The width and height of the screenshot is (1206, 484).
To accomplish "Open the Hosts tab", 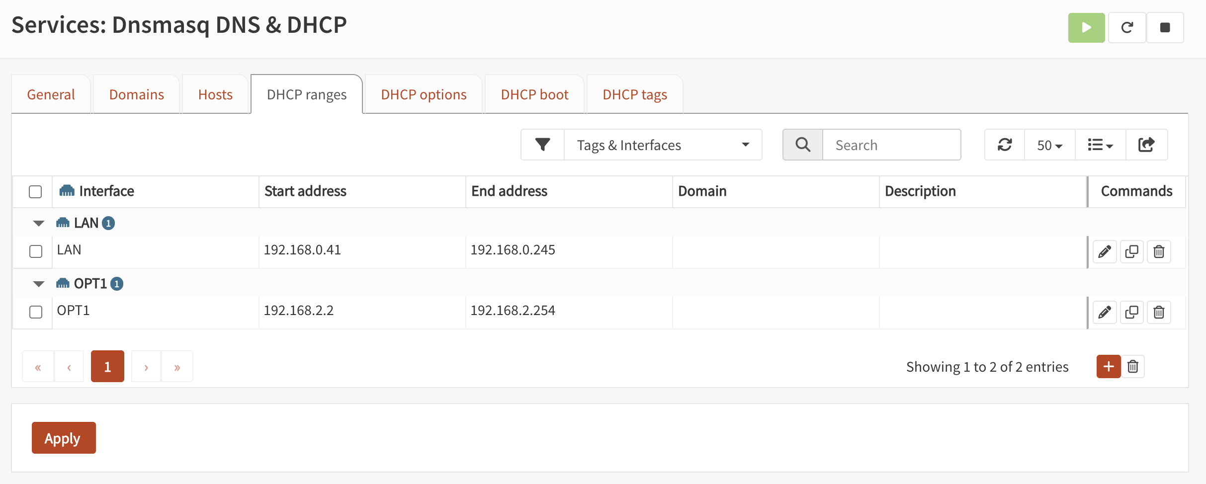I will (x=215, y=94).
